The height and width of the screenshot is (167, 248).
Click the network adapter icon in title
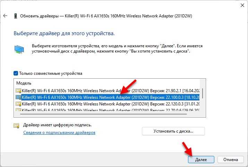pyautogui.click(x=16, y=16)
